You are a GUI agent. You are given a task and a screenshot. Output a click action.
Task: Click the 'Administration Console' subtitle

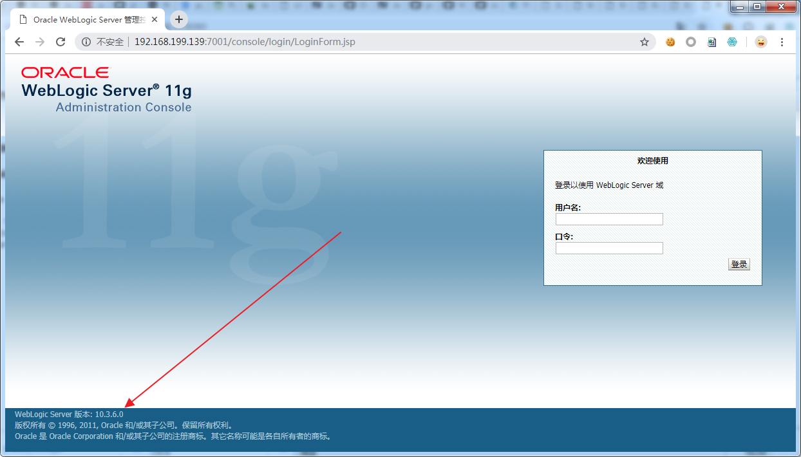pyautogui.click(x=124, y=107)
